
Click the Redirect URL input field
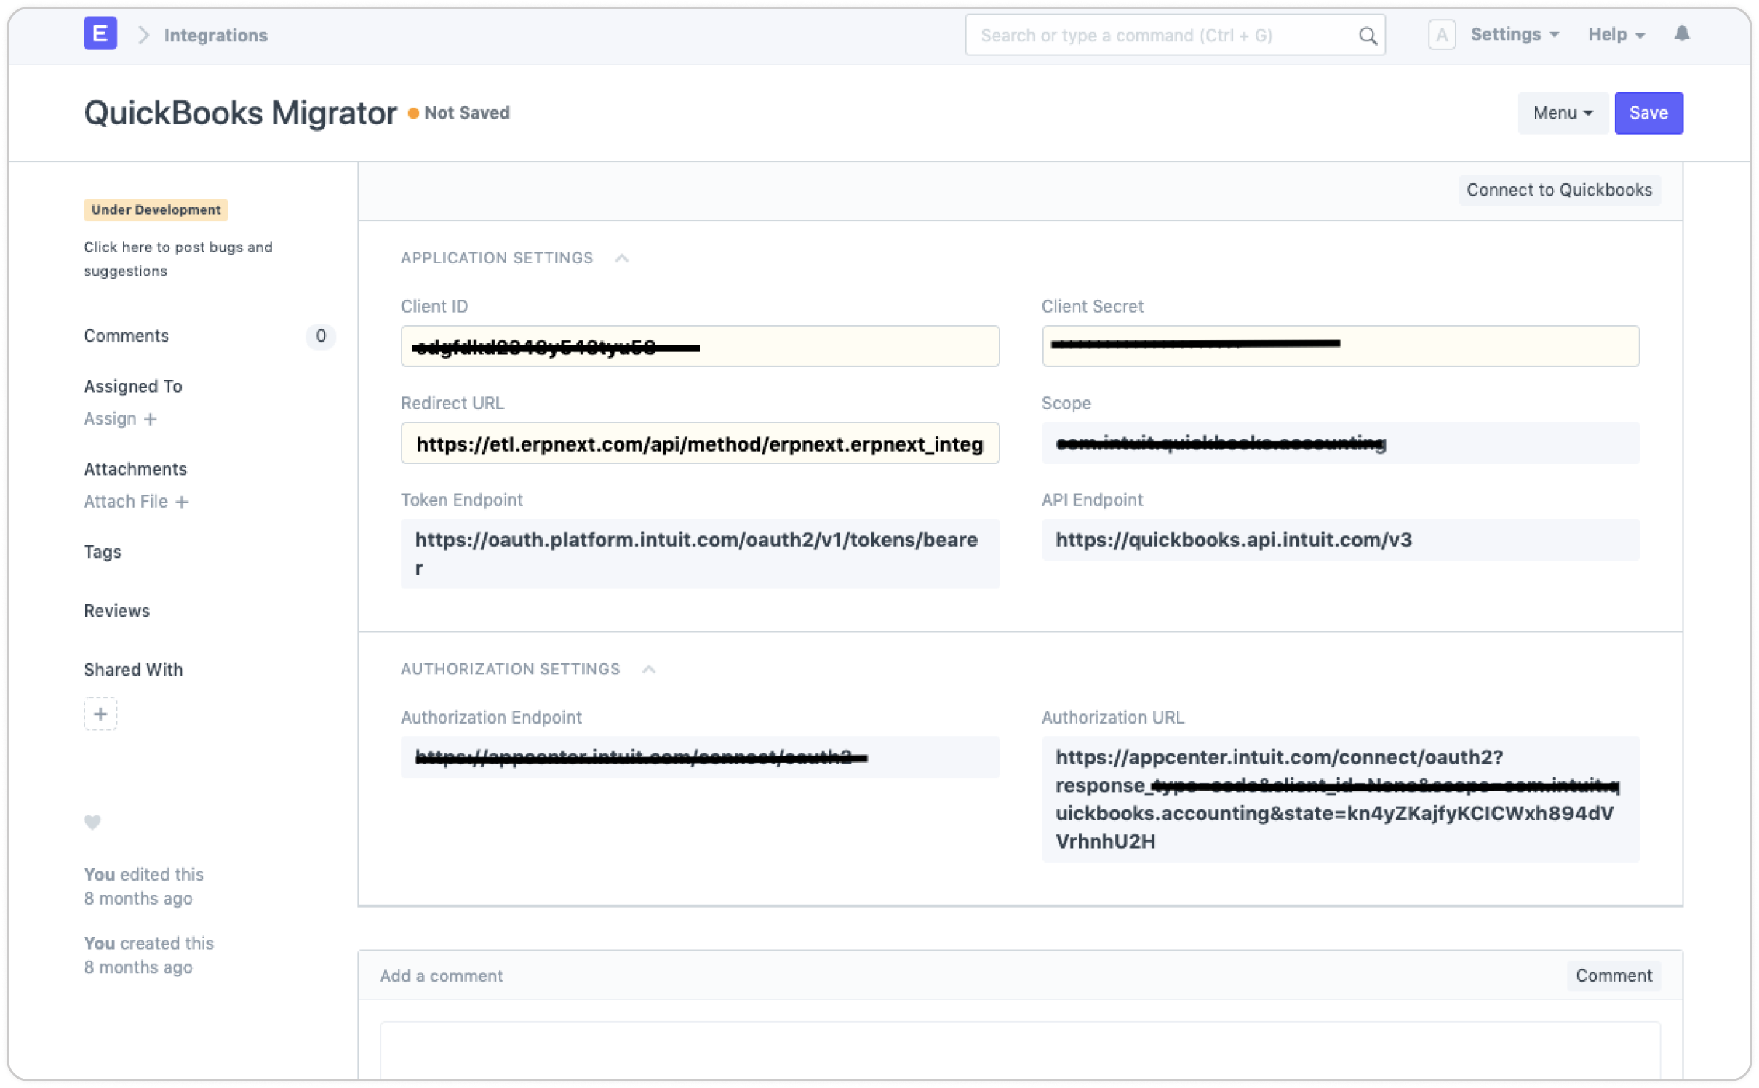(700, 444)
